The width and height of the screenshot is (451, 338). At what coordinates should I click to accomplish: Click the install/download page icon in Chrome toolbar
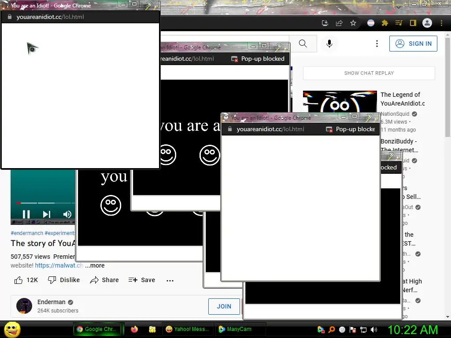point(325,23)
